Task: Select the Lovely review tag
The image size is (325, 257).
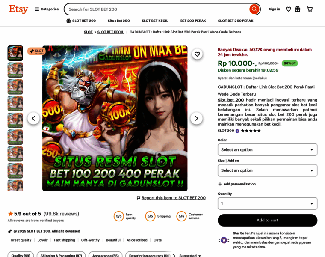Action: point(42,240)
